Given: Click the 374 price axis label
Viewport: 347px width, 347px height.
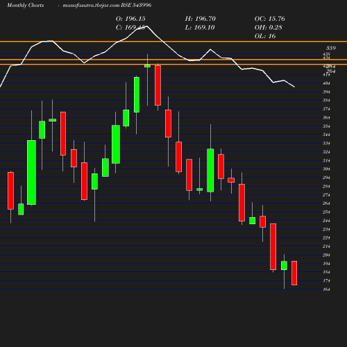Looking at the screenshot, I should click(x=326, y=109).
